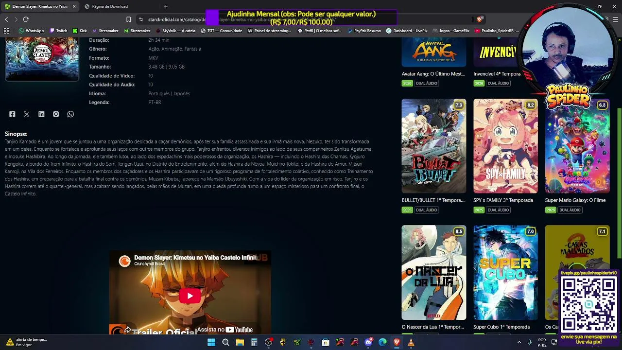Image resolution: width=622 pixels, height=350 pixels.
Task: Bookmark this page with the bookmark icon
Action: (x=128, y=19)
